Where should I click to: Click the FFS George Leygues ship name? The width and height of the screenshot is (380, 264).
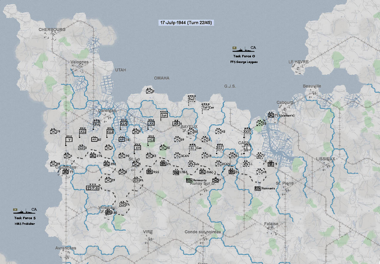pos(244,62)
